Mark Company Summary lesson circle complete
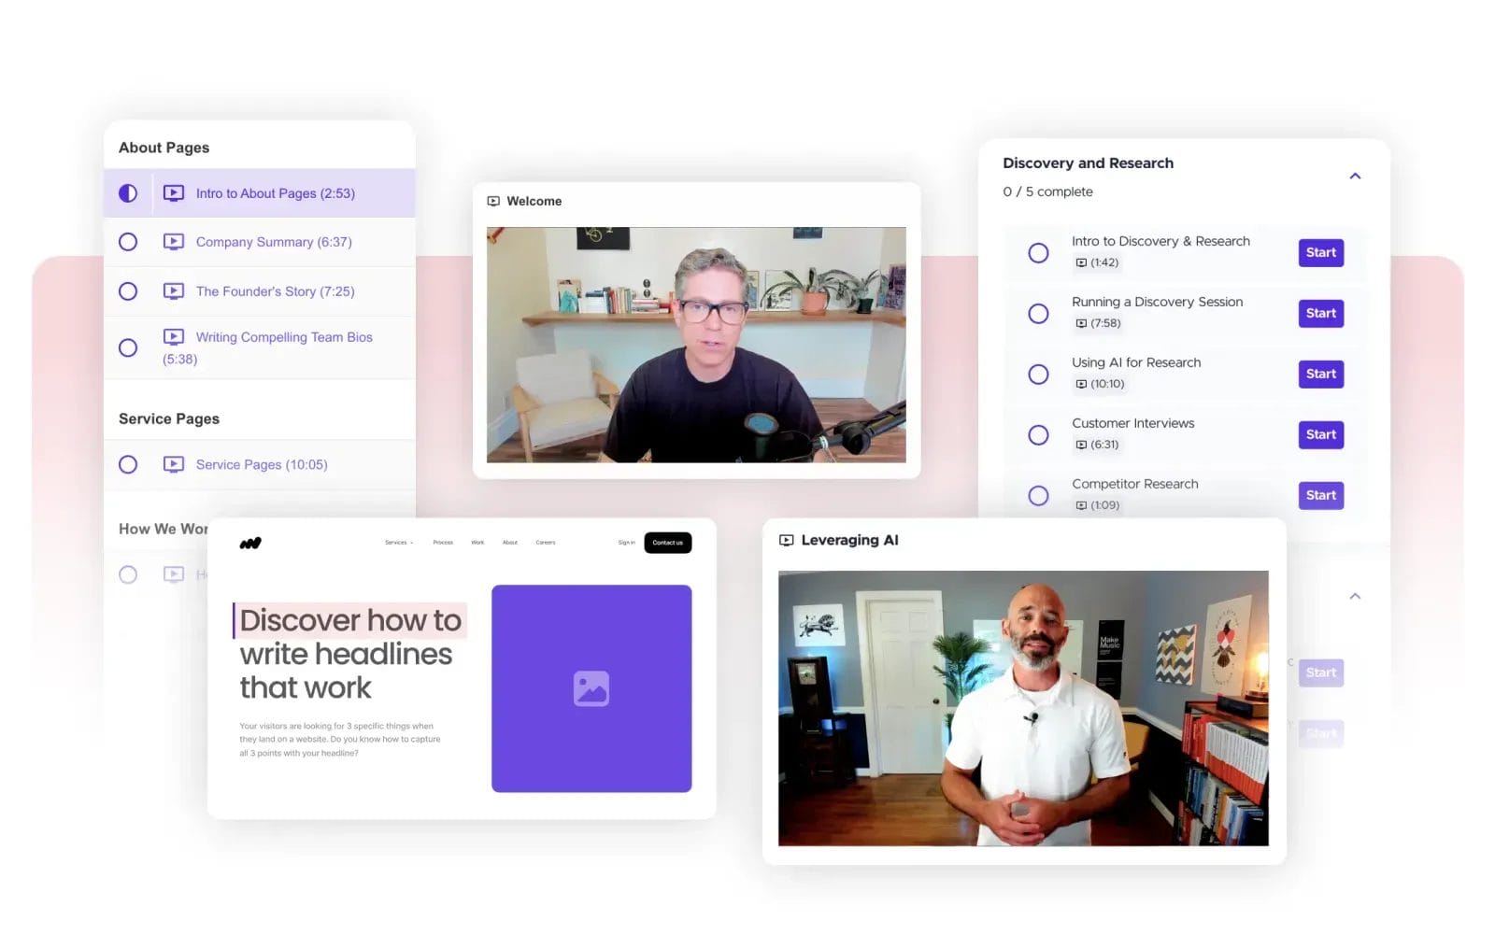This screenshot has width=1495, height=934. point(128,242)
